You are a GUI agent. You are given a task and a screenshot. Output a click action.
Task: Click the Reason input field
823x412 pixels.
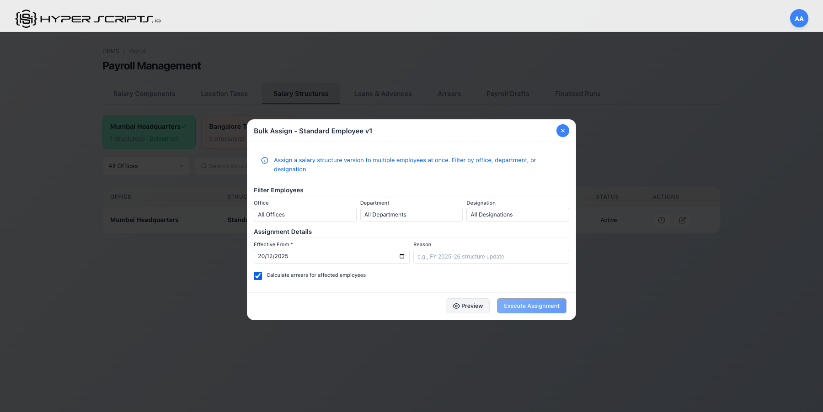491,256
